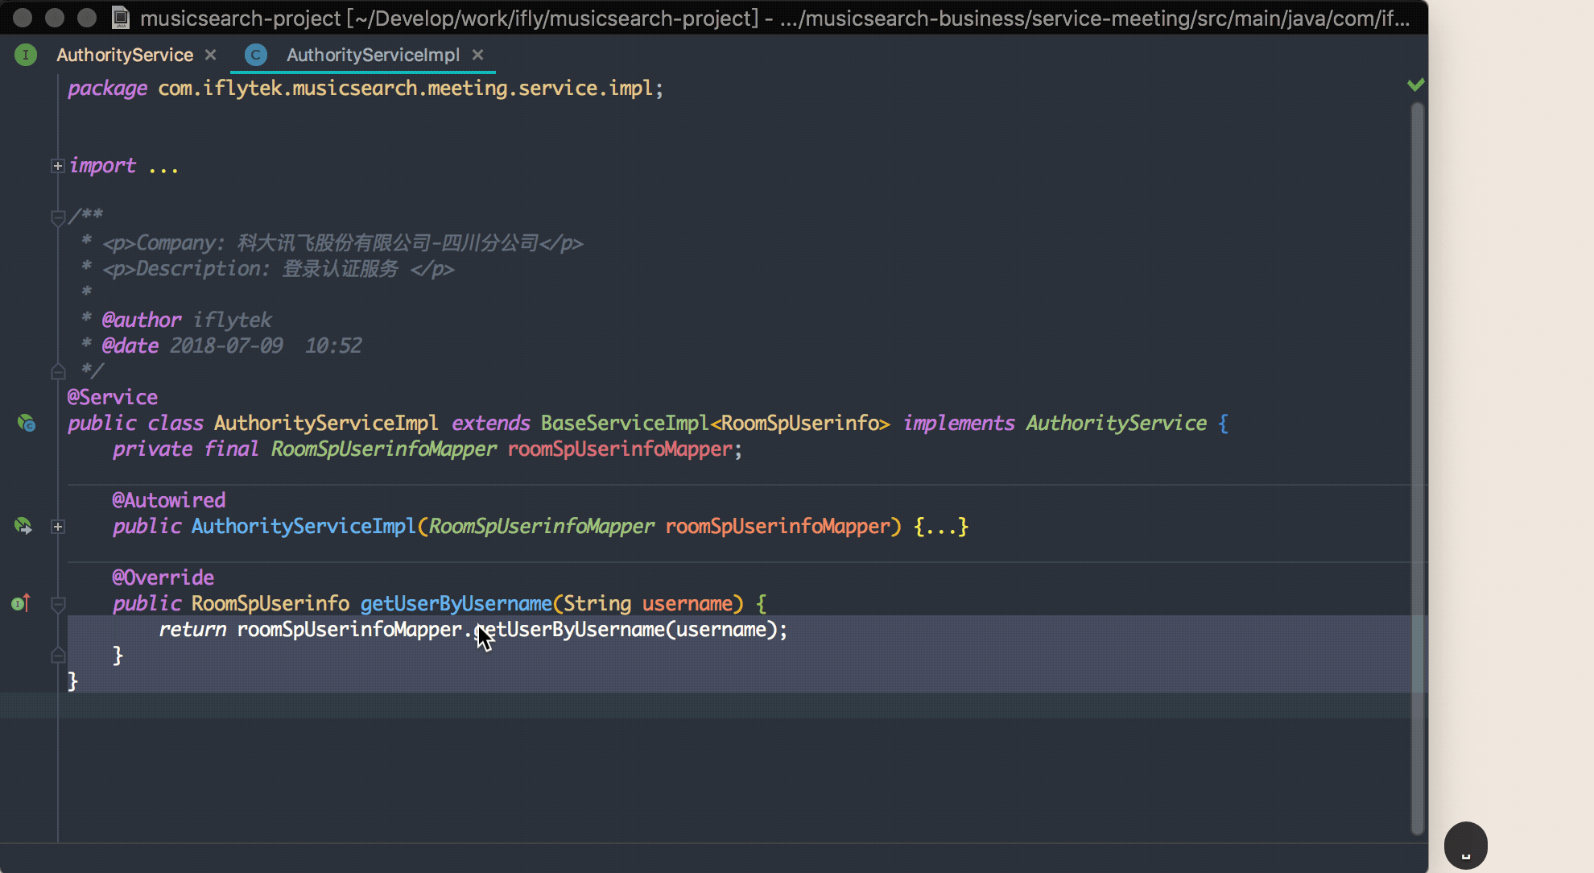Click the editor vertical scrollbar
This screenshot has width=1594, height=873.
coord(1417,467)
